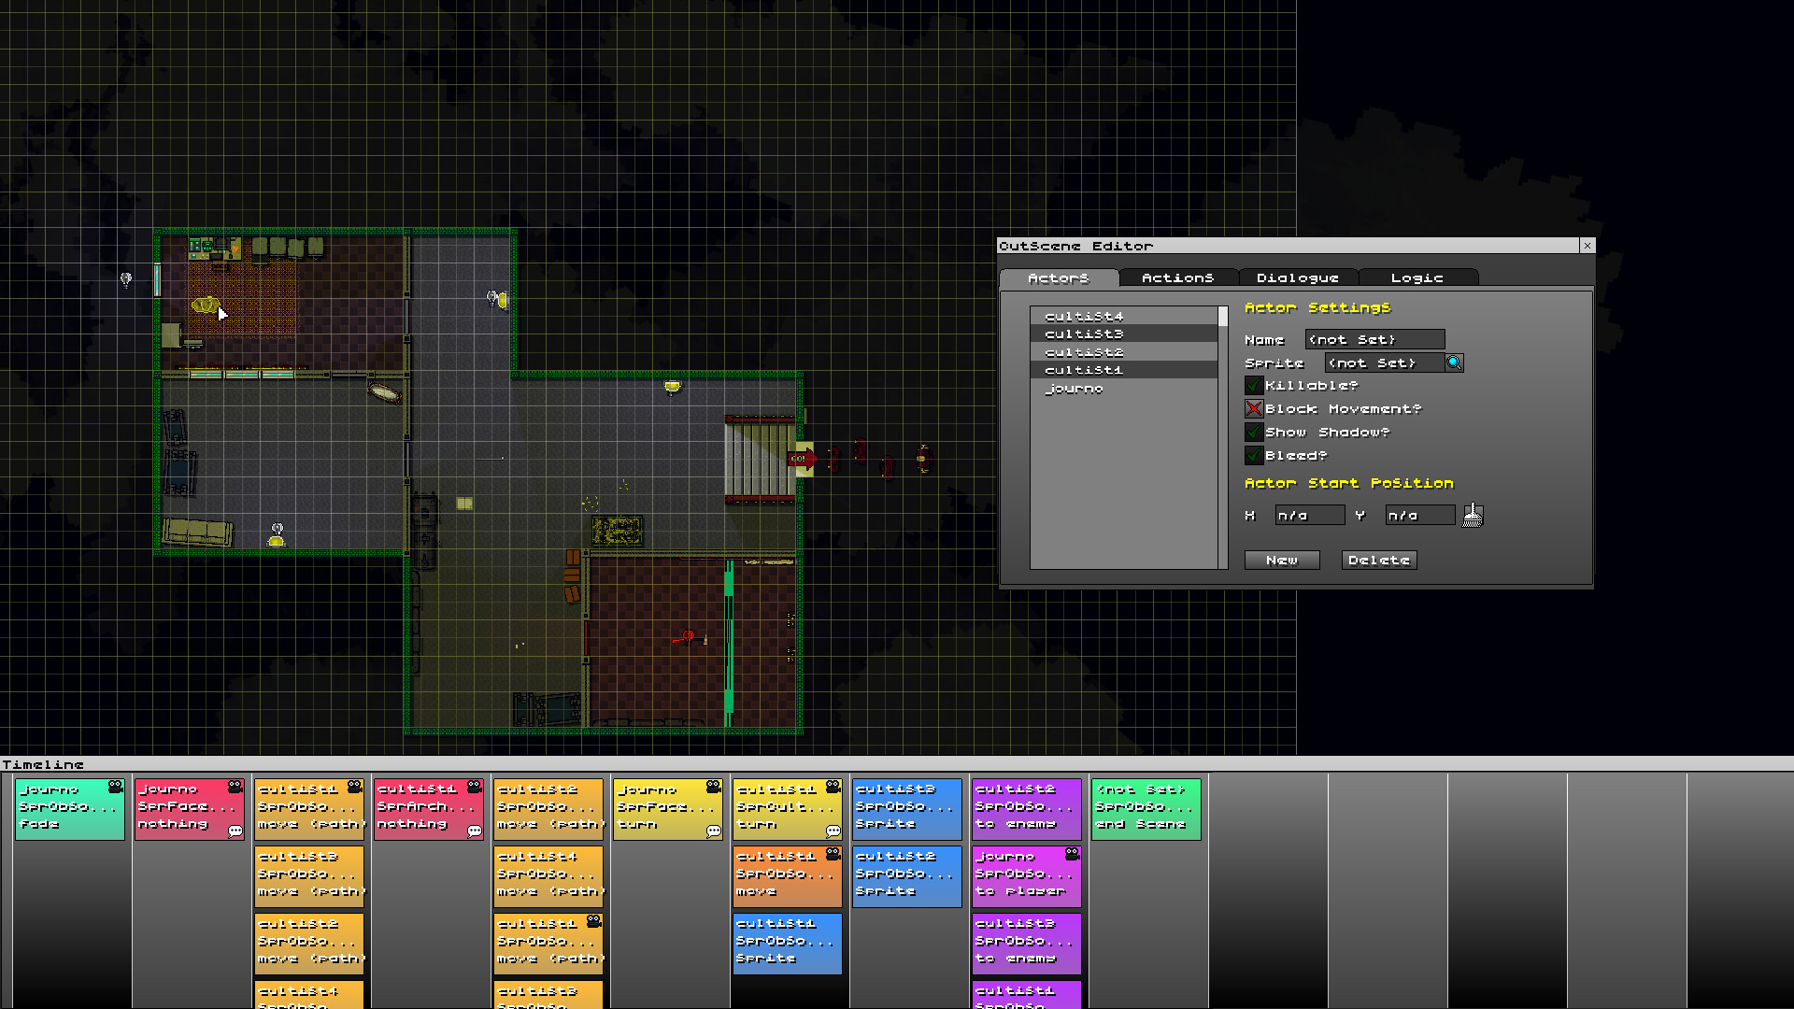Click the actor Name input field
The image size is (1794, 1009).
click(x=1374, y=340)
